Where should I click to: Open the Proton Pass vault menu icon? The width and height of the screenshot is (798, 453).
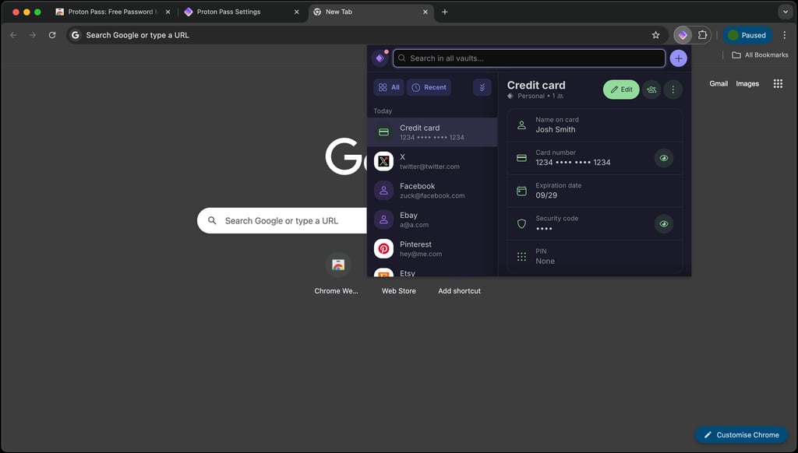(380, 58)
